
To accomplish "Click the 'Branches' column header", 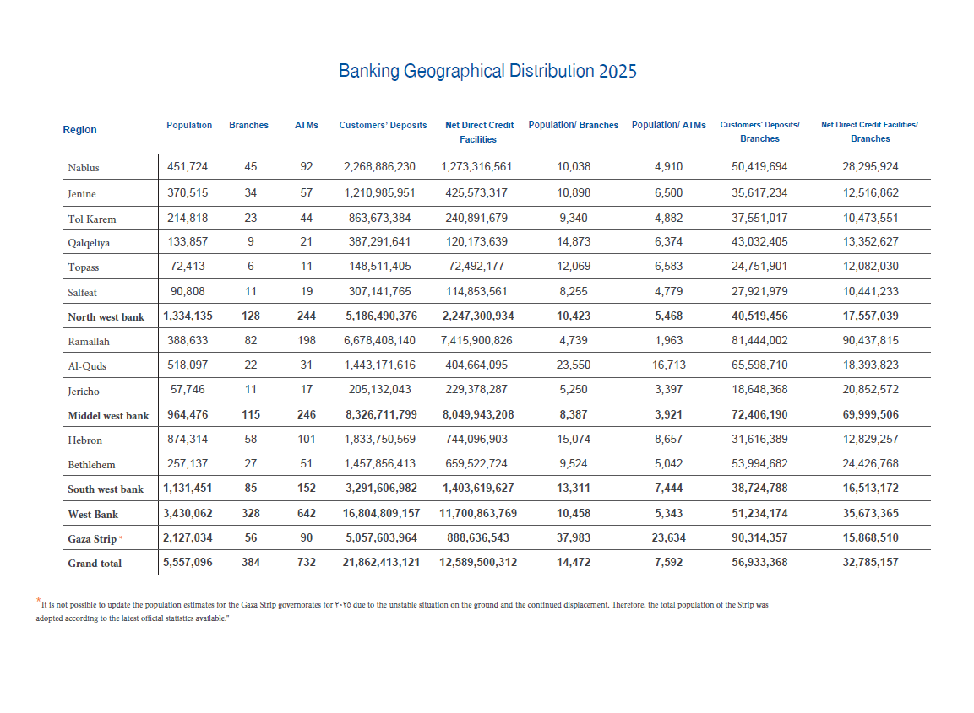I will tap(248, 125).
